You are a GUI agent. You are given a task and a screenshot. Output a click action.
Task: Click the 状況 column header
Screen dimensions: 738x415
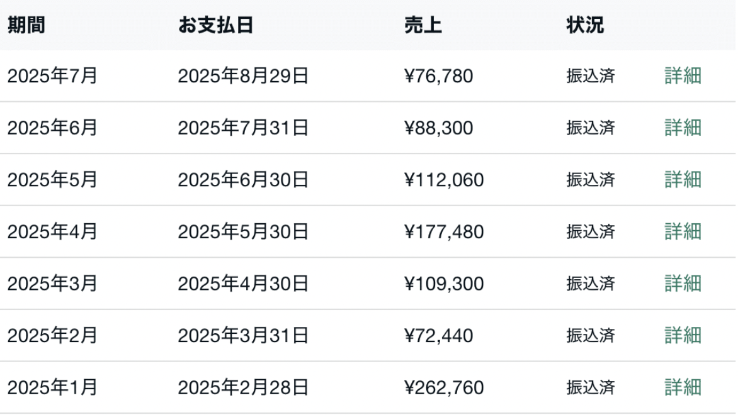[585, 25]
